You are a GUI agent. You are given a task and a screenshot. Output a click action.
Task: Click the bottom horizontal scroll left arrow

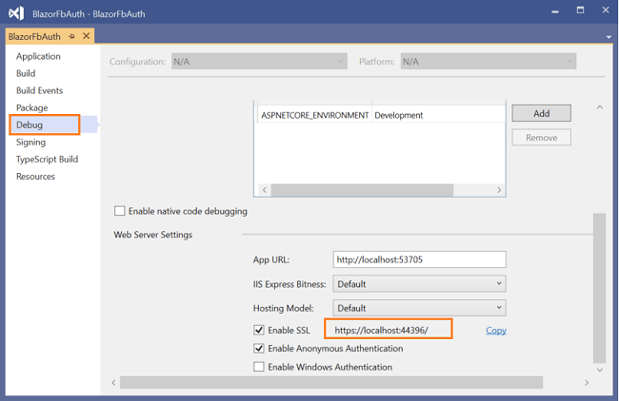click(x=113, y=383)
